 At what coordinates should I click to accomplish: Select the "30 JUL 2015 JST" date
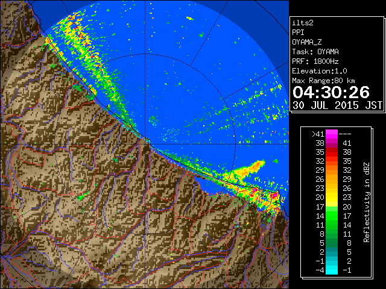[x=337, y=105]
